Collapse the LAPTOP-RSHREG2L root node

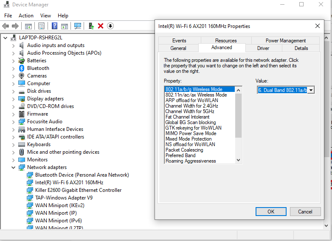tap(5, 38)
